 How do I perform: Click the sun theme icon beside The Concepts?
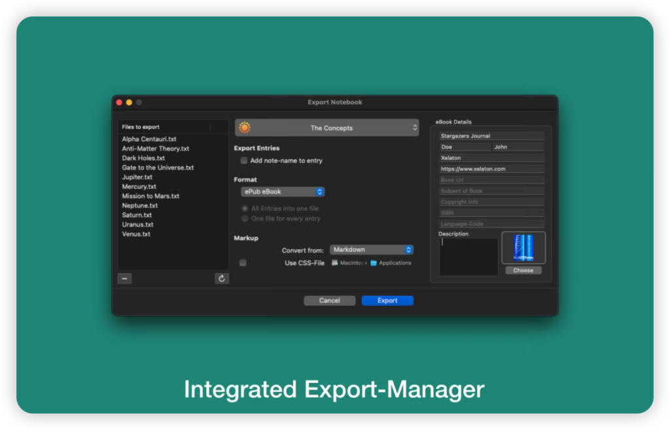(x=243, y=128)
